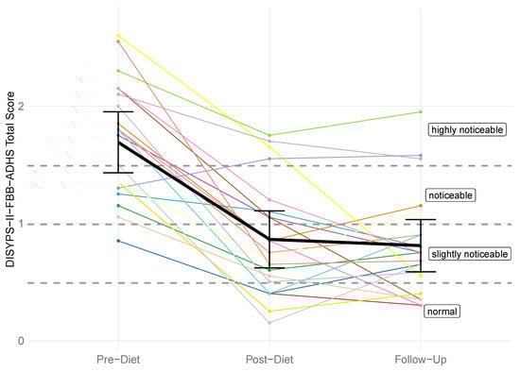Click the Follow-Up axis label
The height and width of the screenshot is (371, 520).
click(421, 360)
